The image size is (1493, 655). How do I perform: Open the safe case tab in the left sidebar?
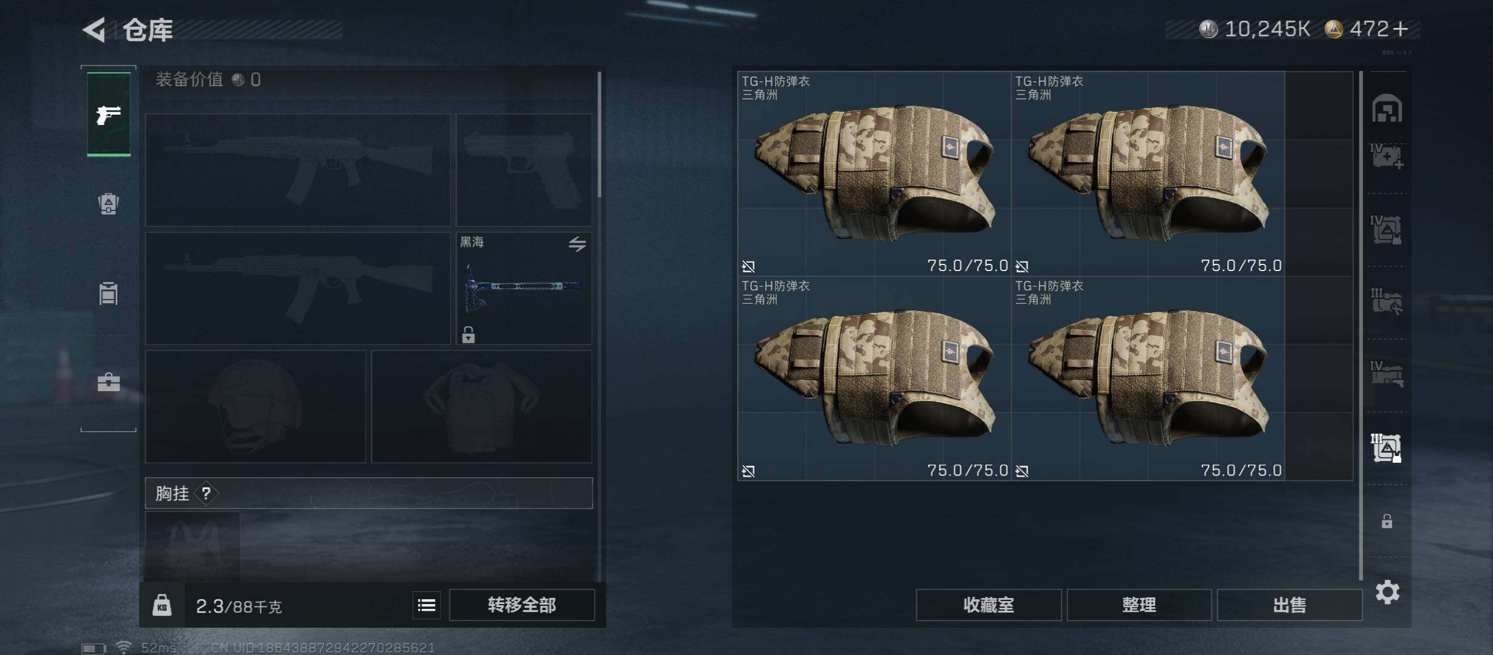click(109, 382)
